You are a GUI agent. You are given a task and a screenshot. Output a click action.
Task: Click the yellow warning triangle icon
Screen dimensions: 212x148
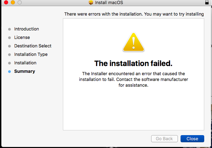pyautogui.click(x=133, y=42)
